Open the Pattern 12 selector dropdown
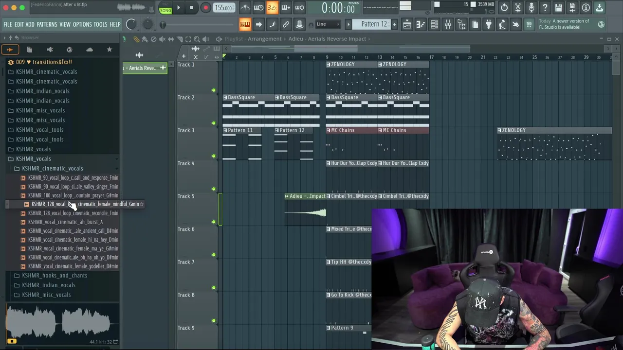623x350 pixels. 374,24
